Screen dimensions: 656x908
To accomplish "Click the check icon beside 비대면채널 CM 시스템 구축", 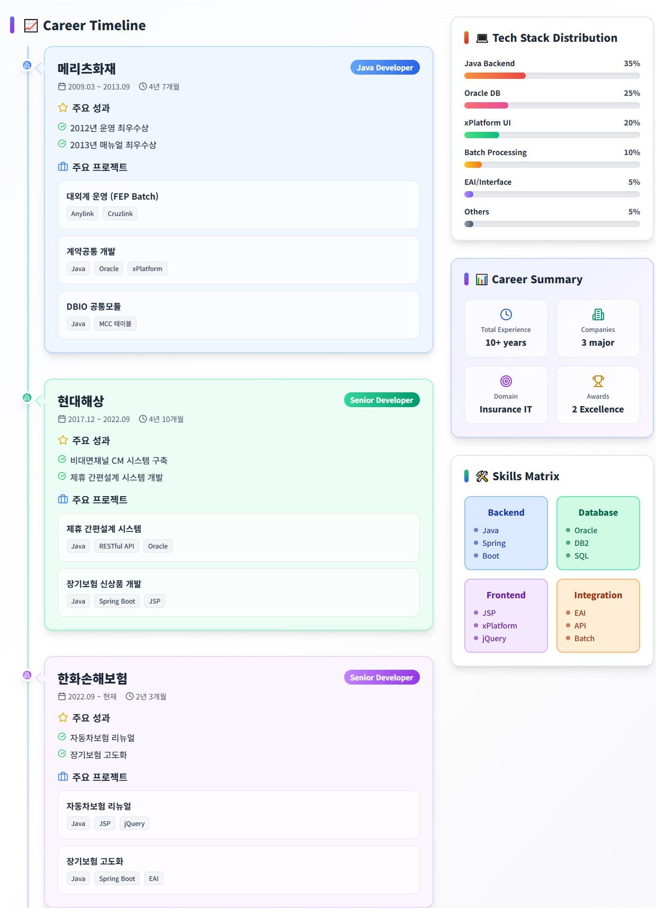I will (62, 460).
